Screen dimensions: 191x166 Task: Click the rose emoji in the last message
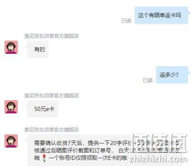[x=44, y=158]
